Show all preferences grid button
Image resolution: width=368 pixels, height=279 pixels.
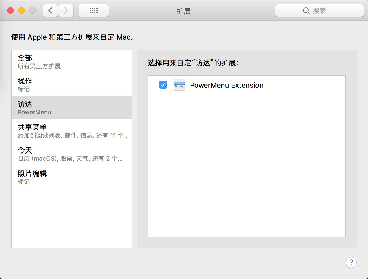pyautogui.click(x=94, y=11)
